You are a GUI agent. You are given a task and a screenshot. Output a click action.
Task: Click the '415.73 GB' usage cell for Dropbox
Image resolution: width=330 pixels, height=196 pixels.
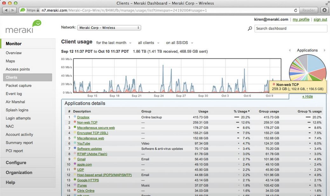[x=200, y=117]
